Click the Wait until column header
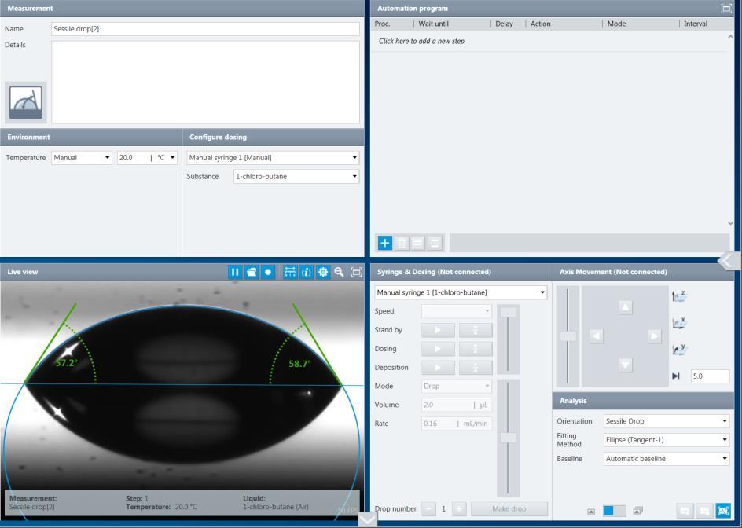The height and width of the screenshot is (528, 742). pos(433,24)
